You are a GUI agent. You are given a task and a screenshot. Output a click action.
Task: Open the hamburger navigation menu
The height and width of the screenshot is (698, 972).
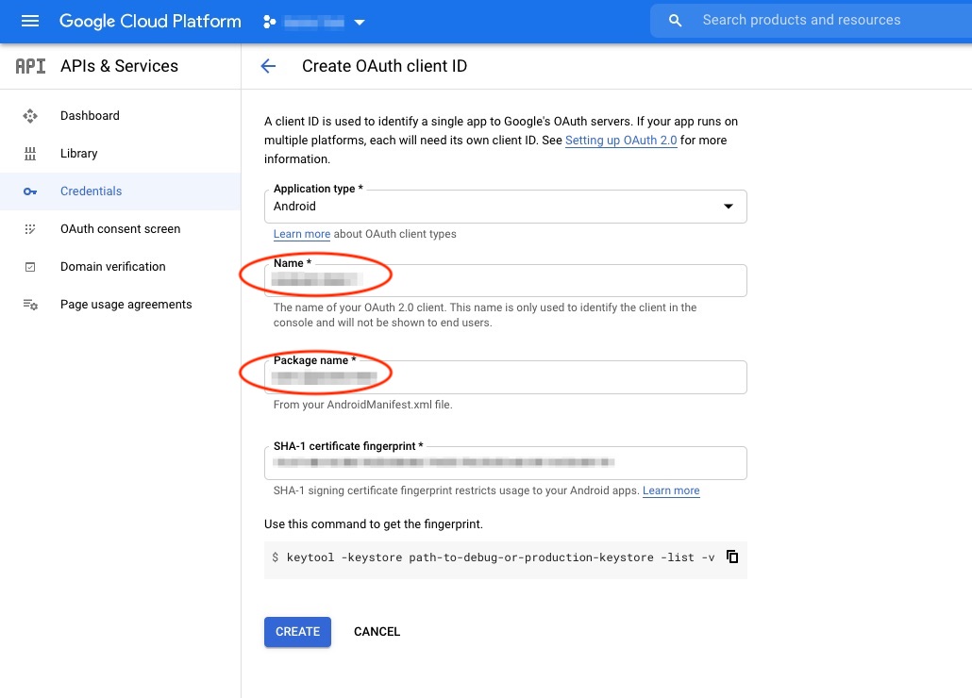[30, 22]
